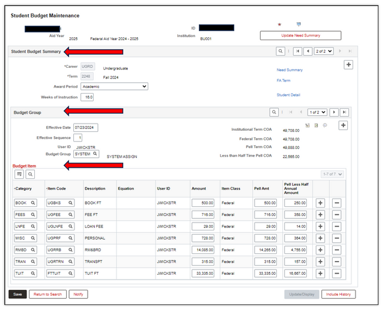This screenshot has height=309, width=382.
Task: Go to first Student Budget Summary row
Action: coord(297,51)
